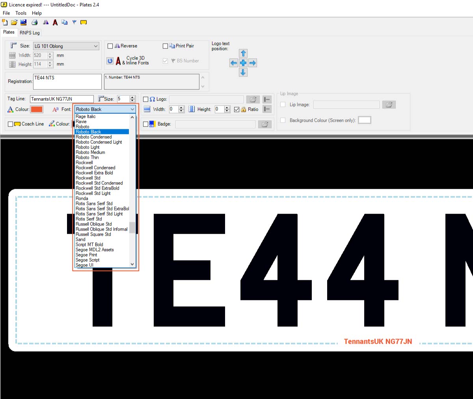Image resolution: width=473 pixels, height=399 pixels.
Task: Click the Cycle 3D & Inline Fonts icon button
Action: coord(110,61)
